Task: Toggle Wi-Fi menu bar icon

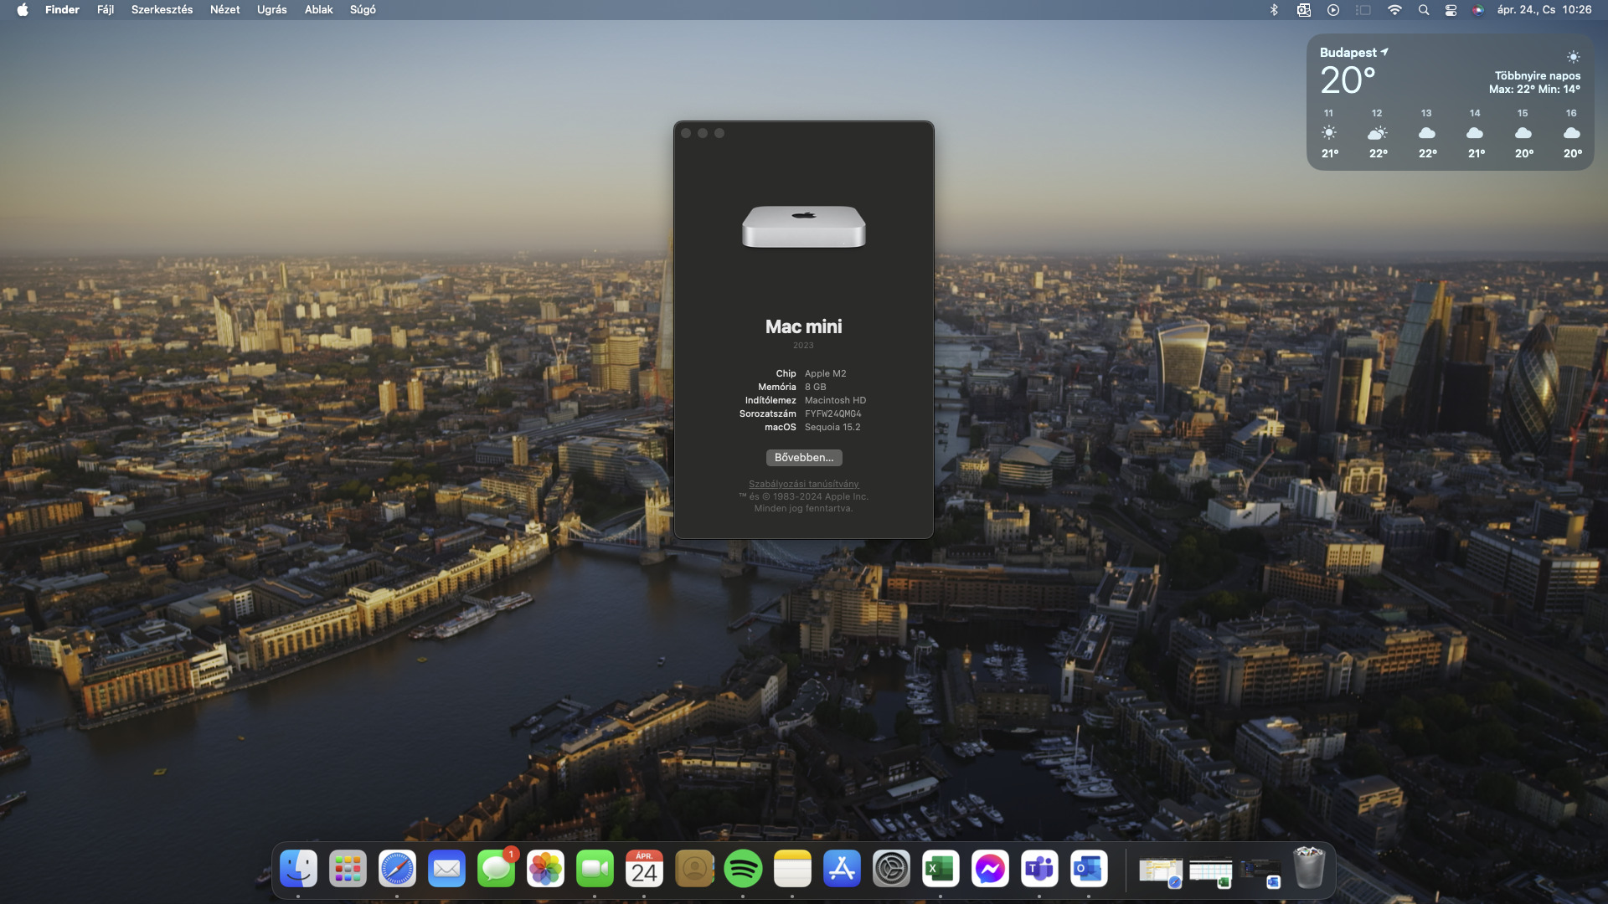Action: tap(1394, 10)
